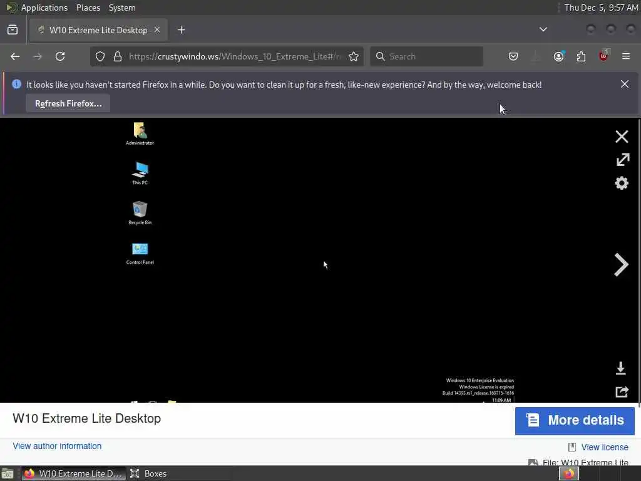The width and height of the screenshot is (641, 481).
Task: Reload the current page
Action: point(60,56)
